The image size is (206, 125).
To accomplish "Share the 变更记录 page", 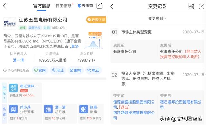I will click(x=201, y=6).
